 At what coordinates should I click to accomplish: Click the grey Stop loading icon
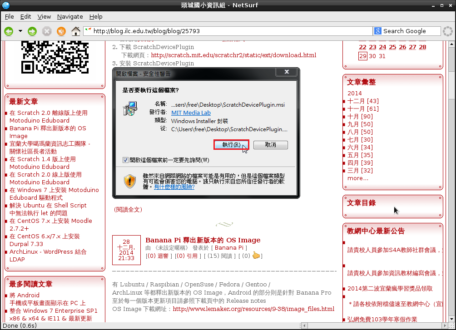pos(46,31)
